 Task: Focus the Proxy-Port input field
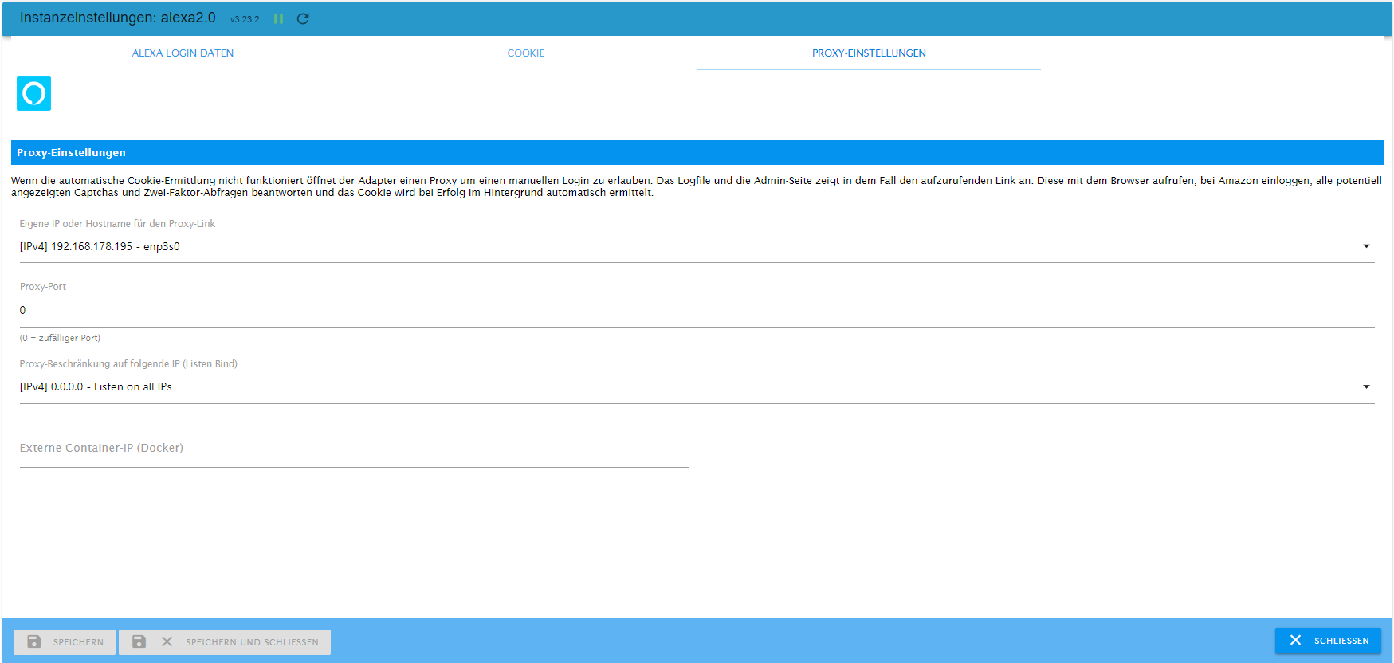pyautogui.click(x=697, y=311)
